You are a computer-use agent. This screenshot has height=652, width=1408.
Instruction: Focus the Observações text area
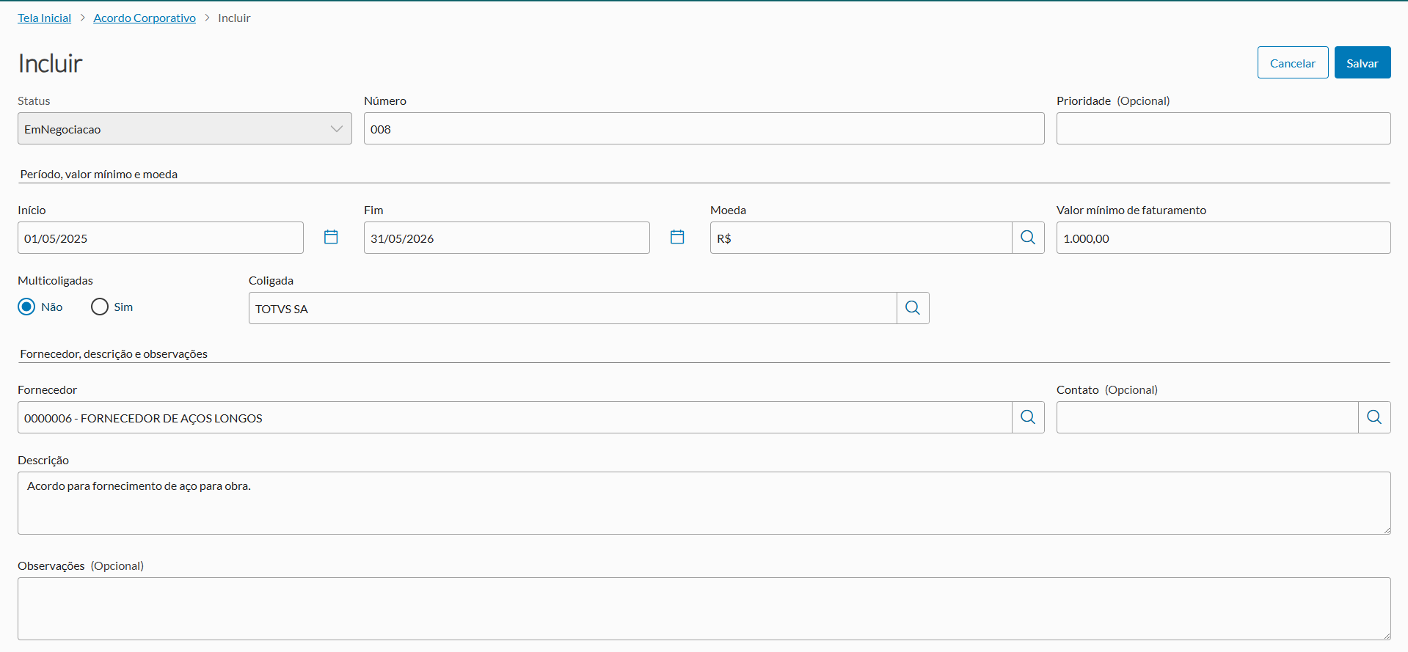pos(704,609)
